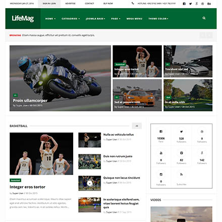Expand the Home menu dropdown

(50, 19)
